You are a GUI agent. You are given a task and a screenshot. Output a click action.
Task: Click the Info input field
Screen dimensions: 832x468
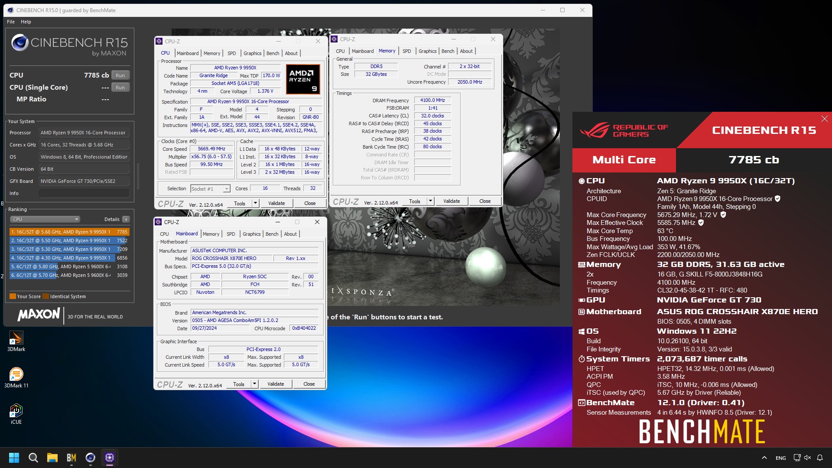click(84, 193)
